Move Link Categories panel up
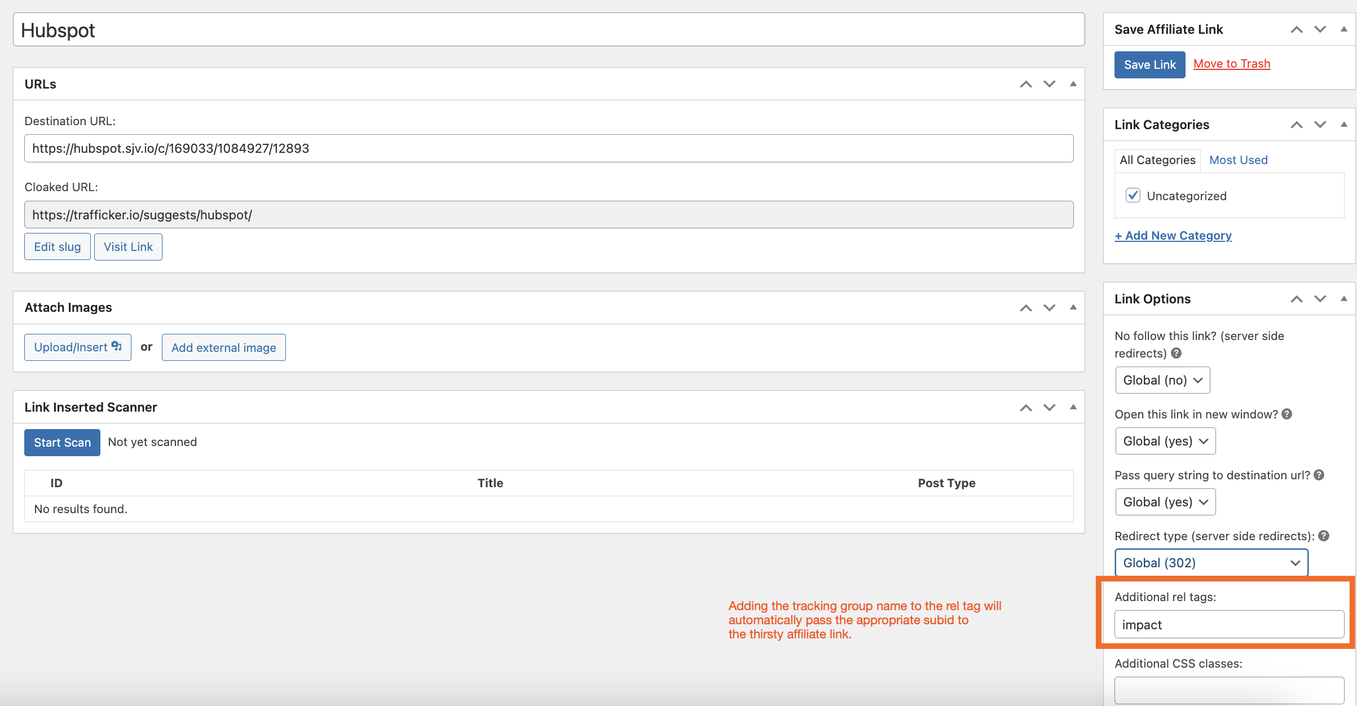This screenshot has height=706, width=1357. point(1297,125)
